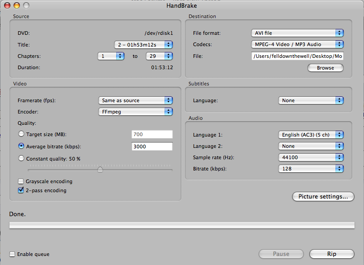
Task: Open the audio Bitrate dropdown showing 128
Action: point(311,169)
